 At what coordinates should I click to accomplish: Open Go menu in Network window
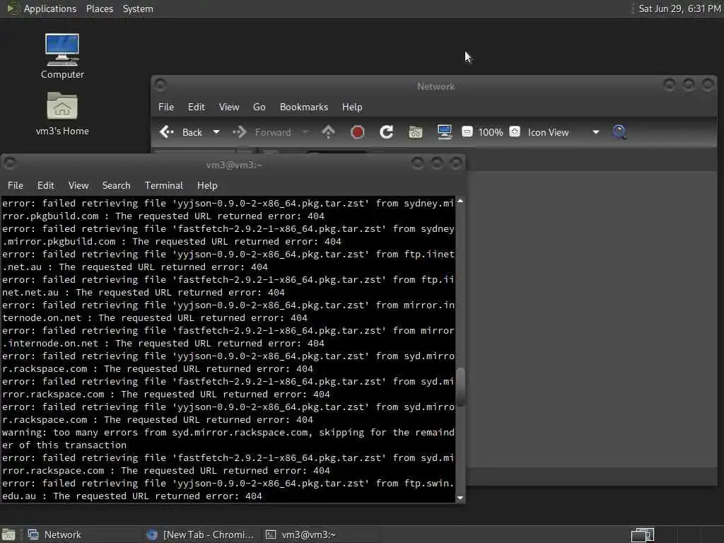(259, 107)
